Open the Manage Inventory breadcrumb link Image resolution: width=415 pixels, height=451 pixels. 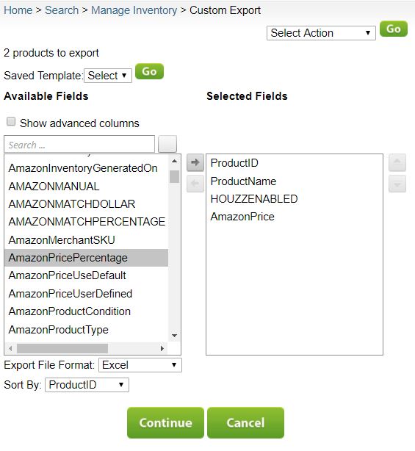134,10
